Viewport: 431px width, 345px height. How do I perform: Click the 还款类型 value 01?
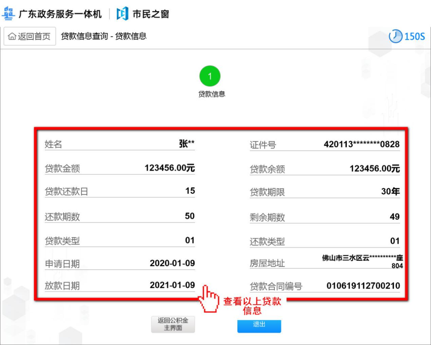coord(395,241)
